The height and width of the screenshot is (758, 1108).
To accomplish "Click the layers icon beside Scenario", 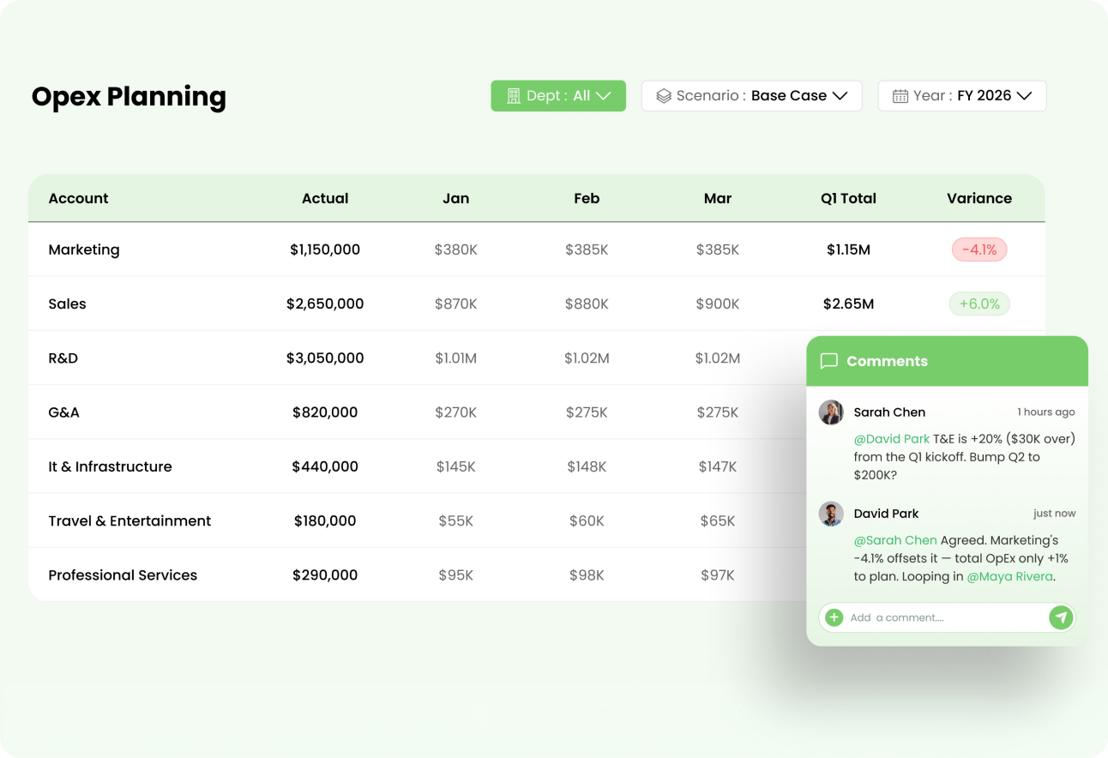I will pos(663,96).
